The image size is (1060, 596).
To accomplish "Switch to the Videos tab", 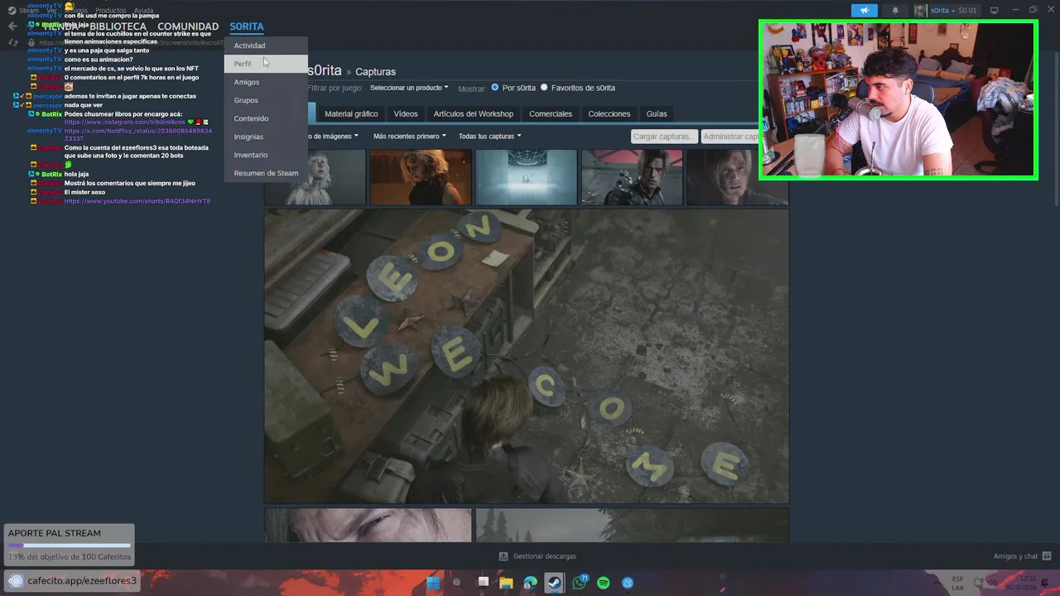I will click(x=406, y=113).
